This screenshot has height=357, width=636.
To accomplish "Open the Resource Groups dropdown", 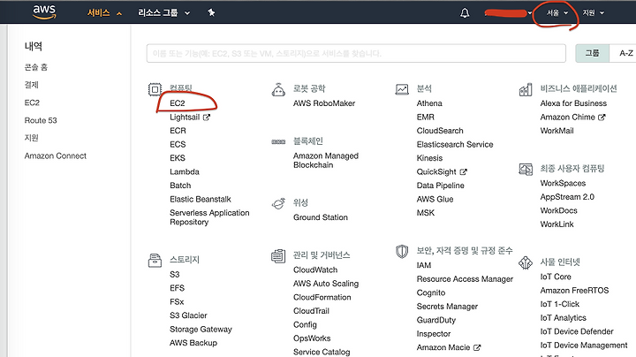I will [x=164, y=13].
